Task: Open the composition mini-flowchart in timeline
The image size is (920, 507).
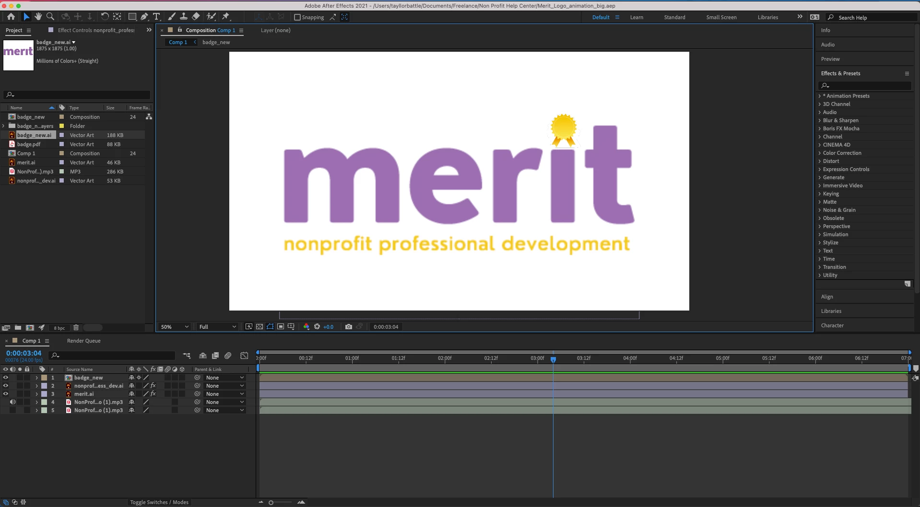Action: (187, 356)
